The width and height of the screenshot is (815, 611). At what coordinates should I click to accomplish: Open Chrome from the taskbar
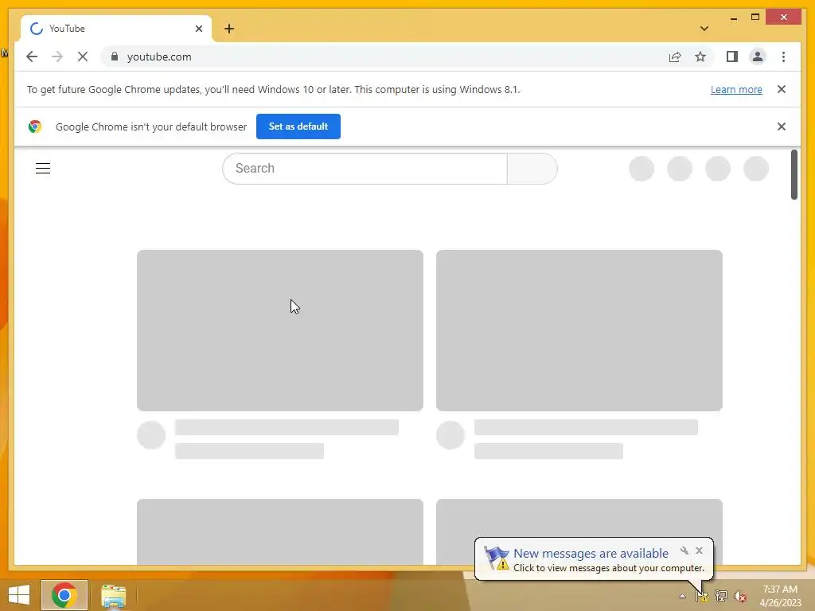64,595
